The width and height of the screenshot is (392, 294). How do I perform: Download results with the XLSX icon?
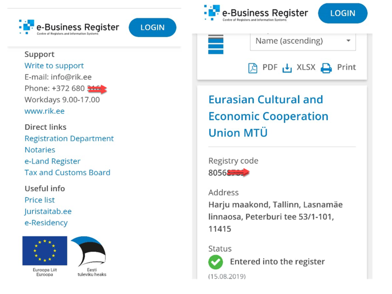(287, 68)
